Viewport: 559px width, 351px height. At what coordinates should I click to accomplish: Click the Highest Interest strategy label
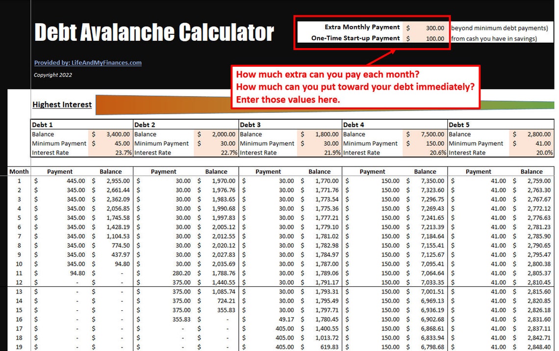[62, 105]
